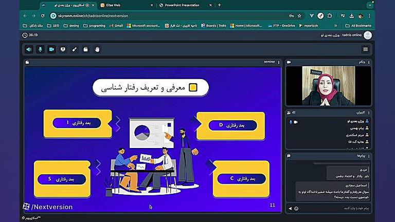
Task: Open the messages panel options menu
Action: (369, 156)
